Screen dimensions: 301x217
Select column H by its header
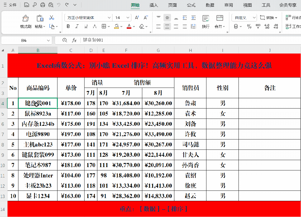point(190,50)
